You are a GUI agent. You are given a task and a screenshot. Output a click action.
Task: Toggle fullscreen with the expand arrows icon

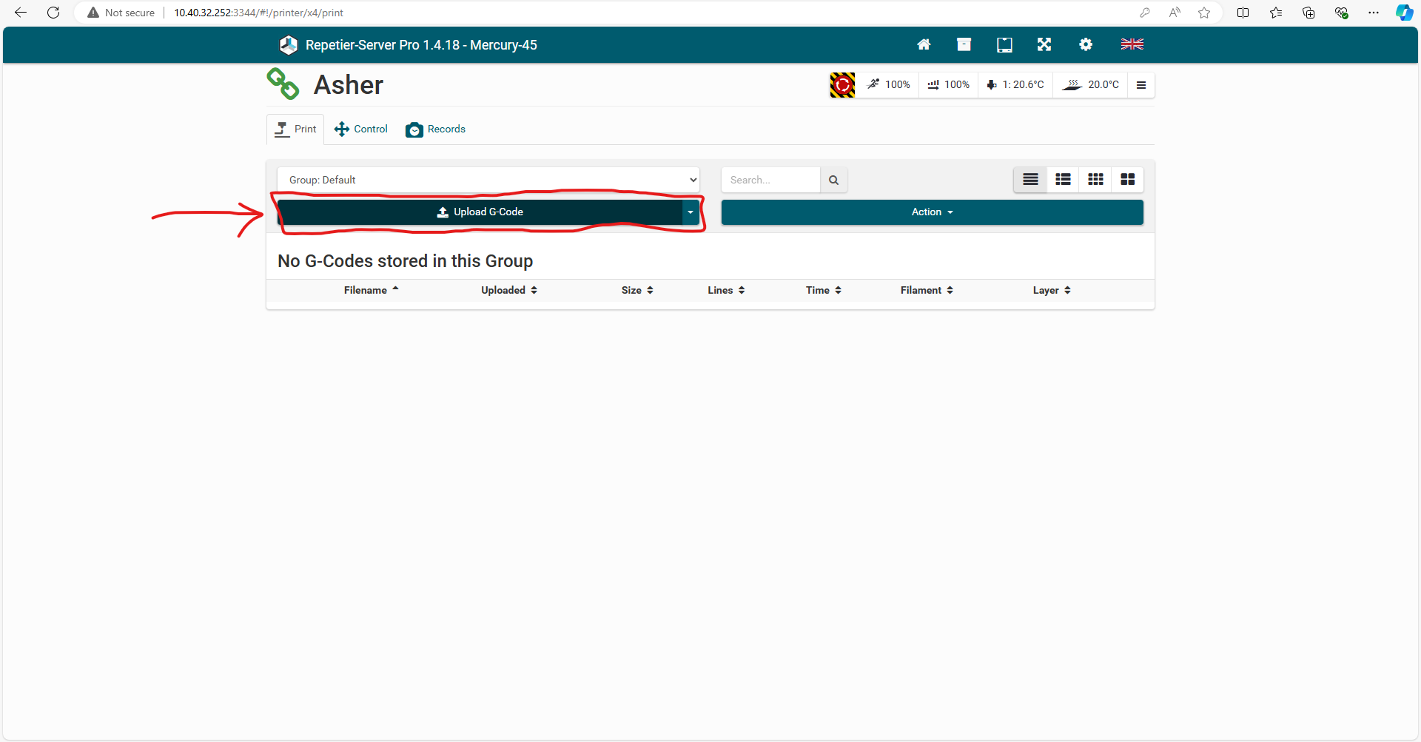click(1044, 44)
